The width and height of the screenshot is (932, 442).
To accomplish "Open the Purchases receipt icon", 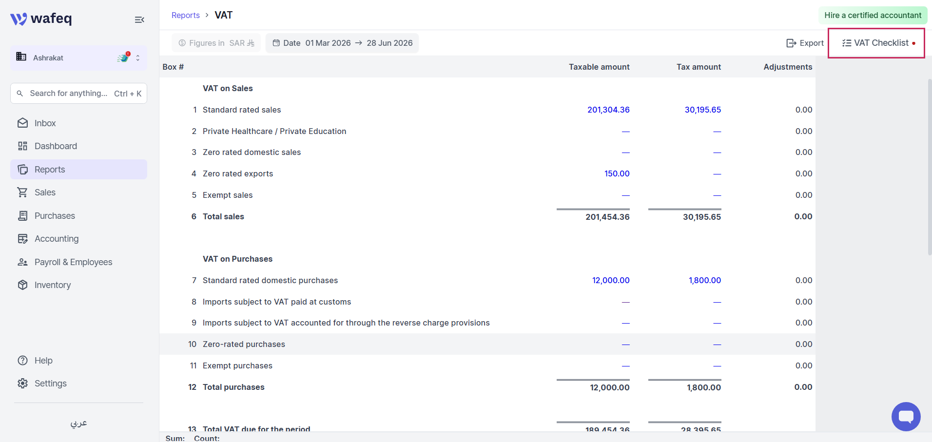I will [22, 216].
